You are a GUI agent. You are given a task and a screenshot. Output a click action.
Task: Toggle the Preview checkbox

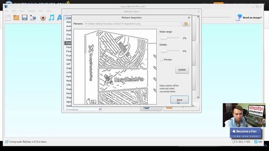click(161, 60)
